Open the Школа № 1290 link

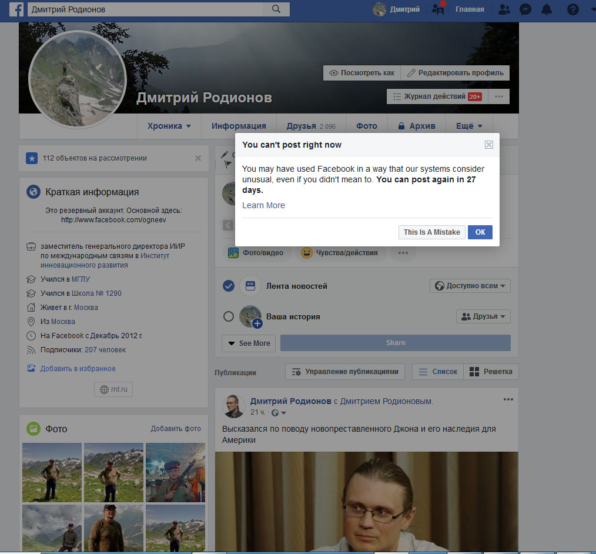pyautogui.click(x=96, y=293)
